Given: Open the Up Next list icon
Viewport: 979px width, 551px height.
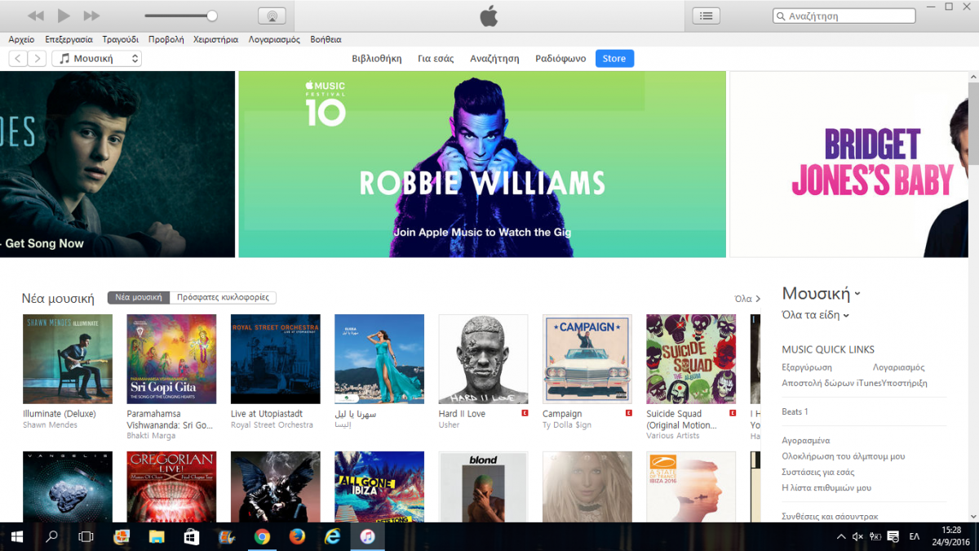Looking at the screenshot, I should tap(707, 16).
